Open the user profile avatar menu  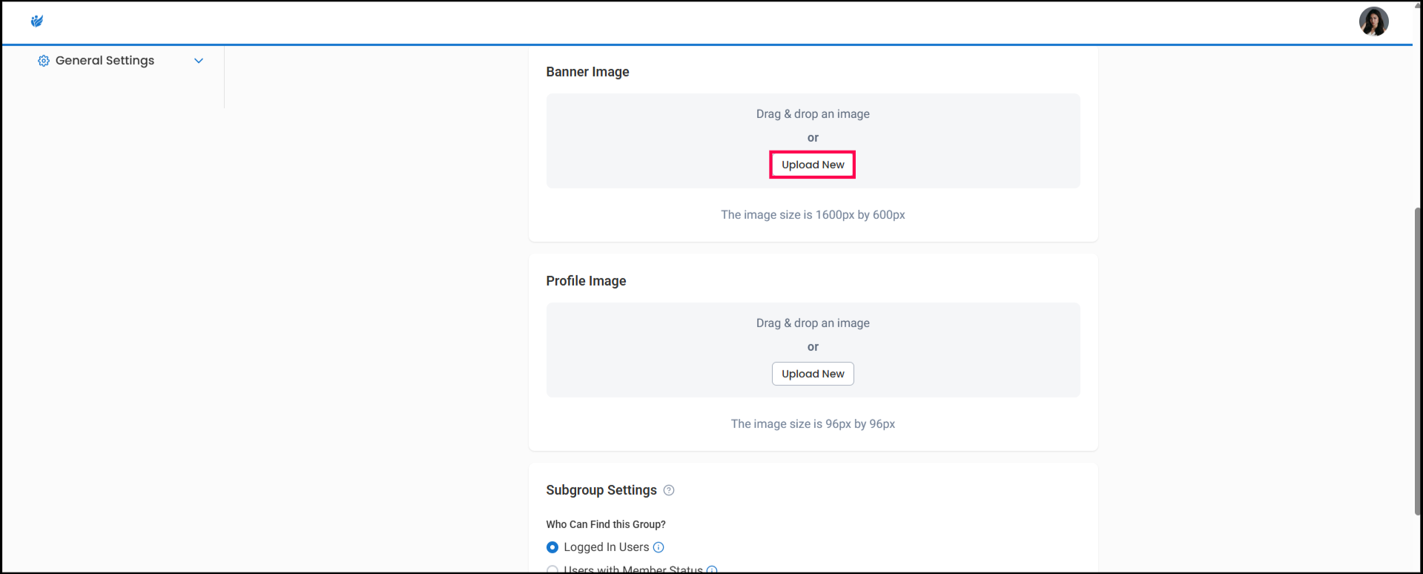click(1373, 22)
